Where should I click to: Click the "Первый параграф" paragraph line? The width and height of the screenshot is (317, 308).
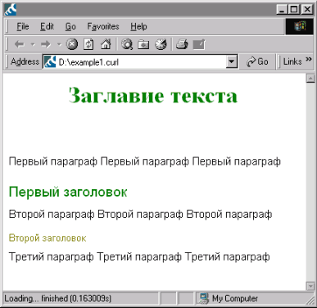point(145,161)
